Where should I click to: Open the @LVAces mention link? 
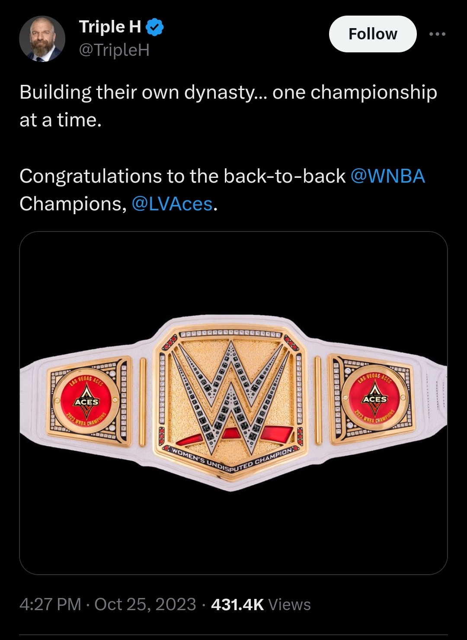(172, 204)
